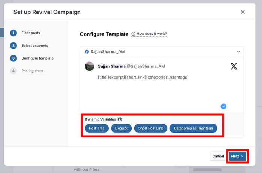Close the Set up Revival Campaign dialog
Screen dimensions: 262x173
point(243,12)
